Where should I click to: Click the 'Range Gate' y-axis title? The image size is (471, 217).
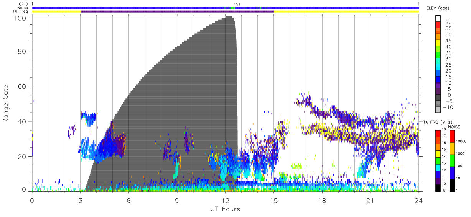[6, 104]
